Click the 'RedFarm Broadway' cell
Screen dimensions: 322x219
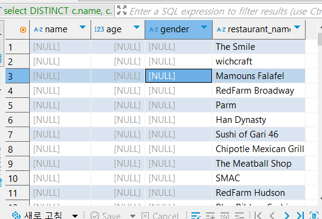(259, 91)
